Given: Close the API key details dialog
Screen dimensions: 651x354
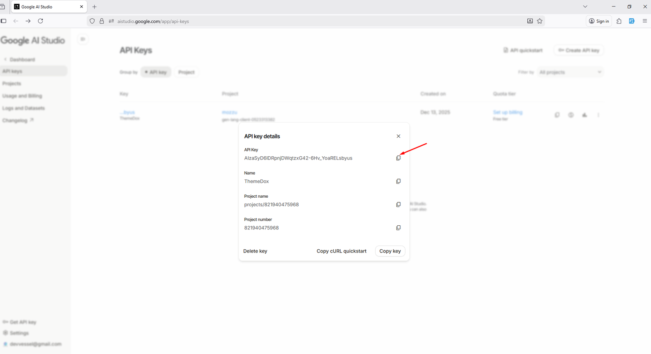Looking at the screenshot, I should pyautogui.click(x=398, y=136).
